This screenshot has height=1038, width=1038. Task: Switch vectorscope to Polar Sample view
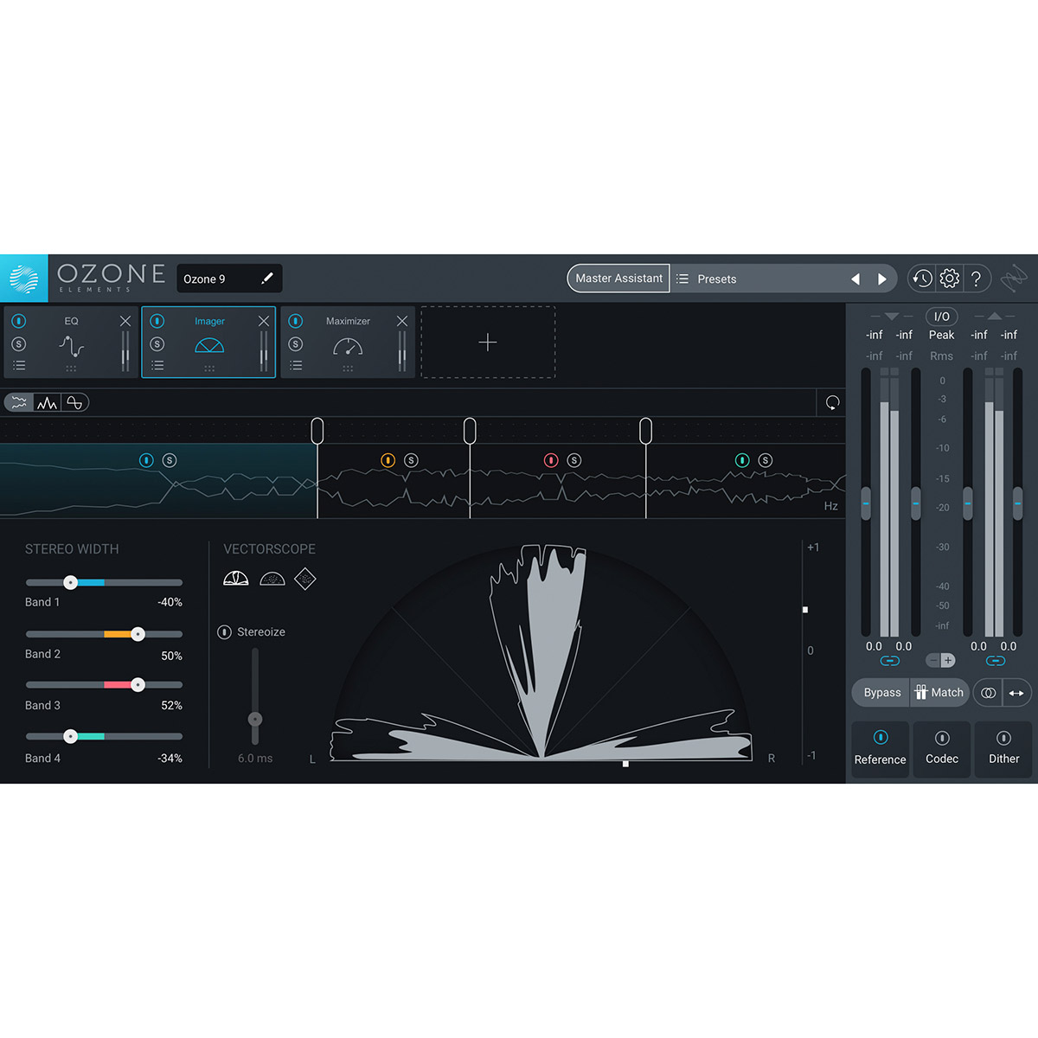272,578
